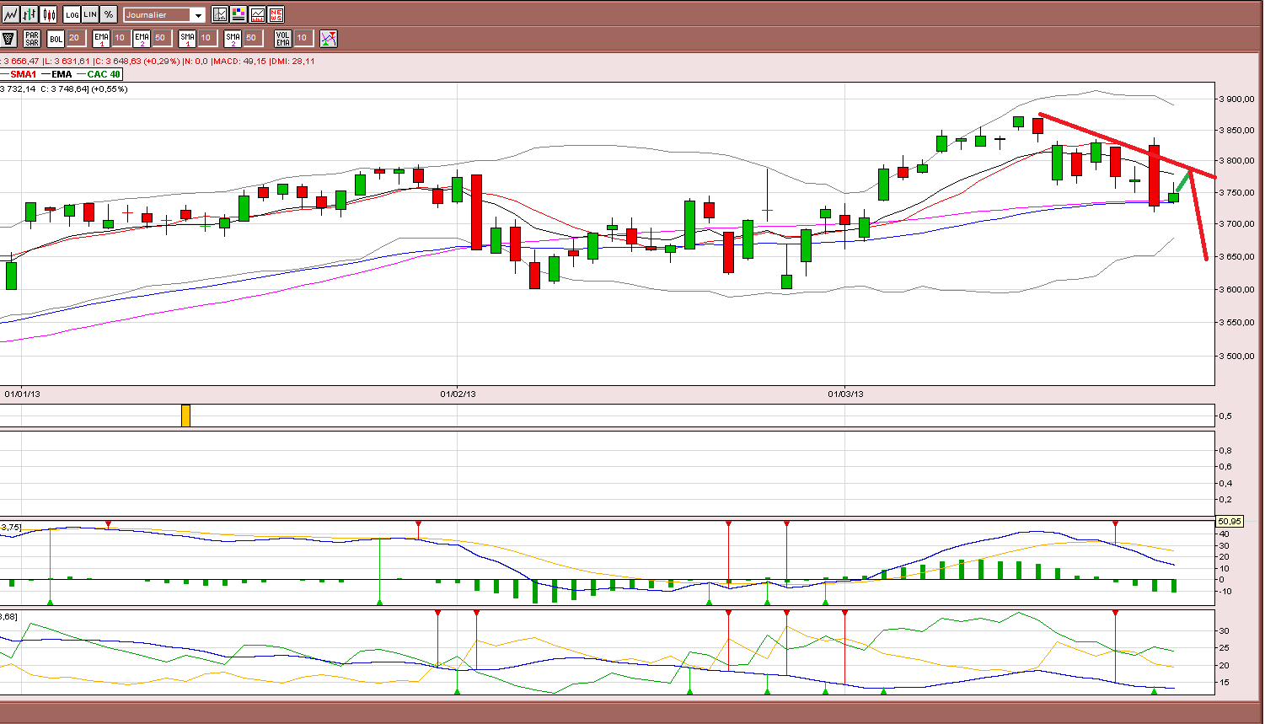Edit the SMA 2 period field
1265x724 pixels.
(x=252, y=38)
